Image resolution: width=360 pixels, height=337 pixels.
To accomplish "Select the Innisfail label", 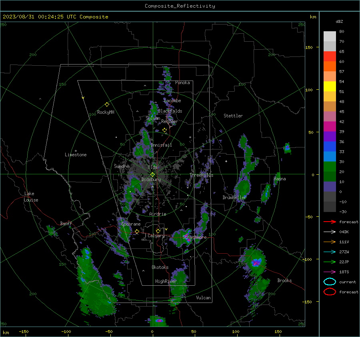I will point(161,145).
